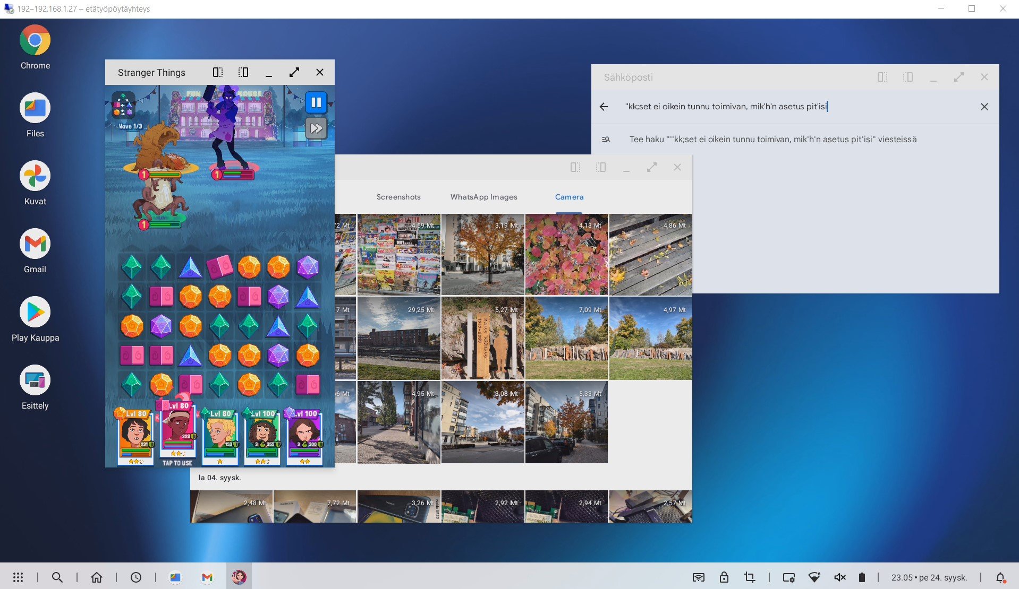This screenshot has width=1019, height=589.
Task: Pause the Stranger Things game
Action: [x=316, y=102]
